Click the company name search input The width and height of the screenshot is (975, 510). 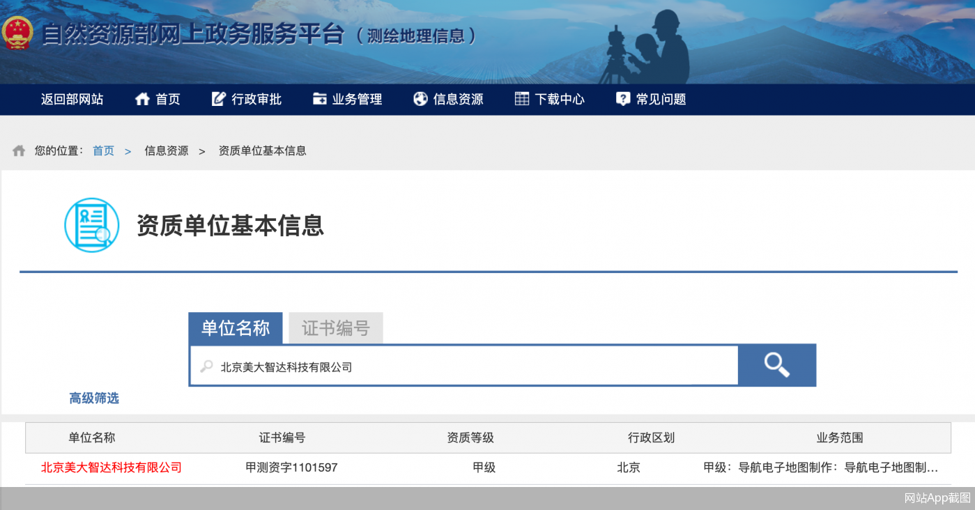click(x=463, y=366)
